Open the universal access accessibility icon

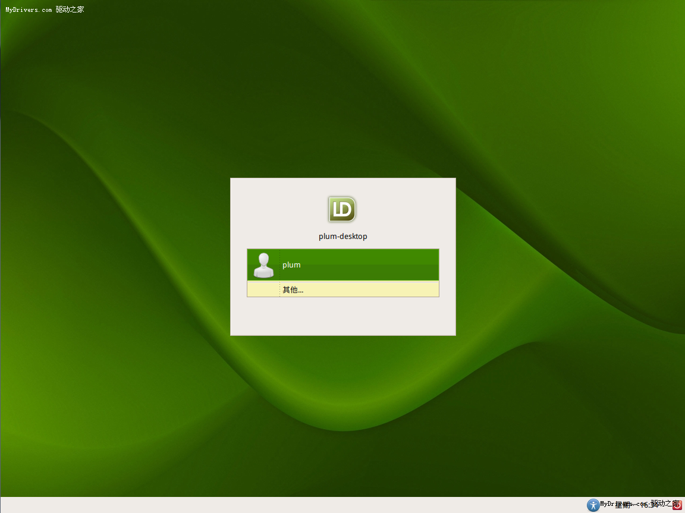coord(593,505)
